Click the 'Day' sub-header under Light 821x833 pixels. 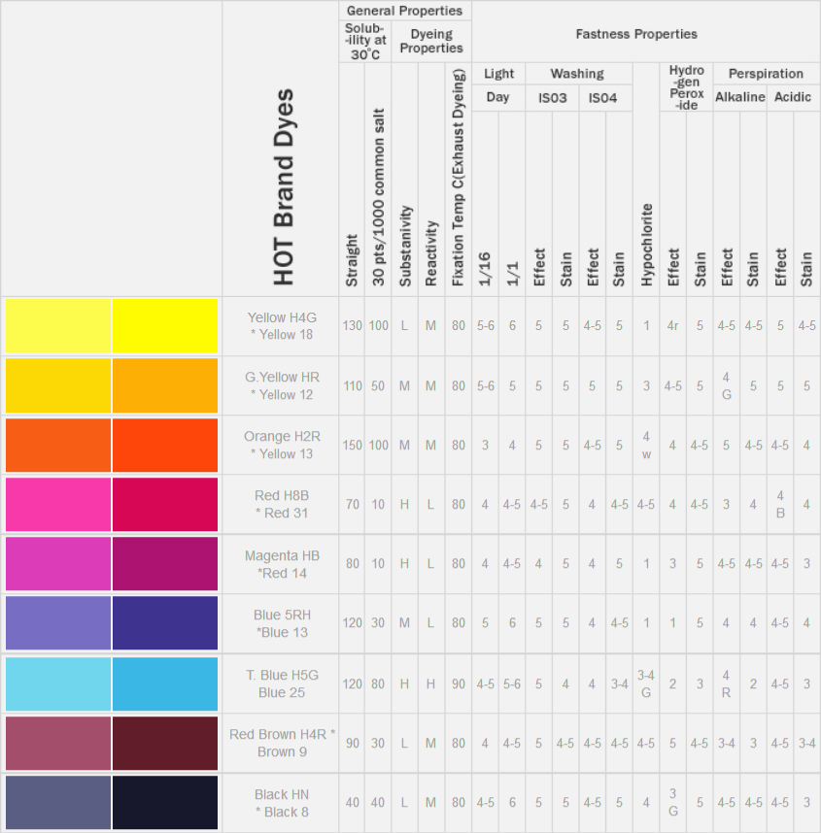(497, 97)
